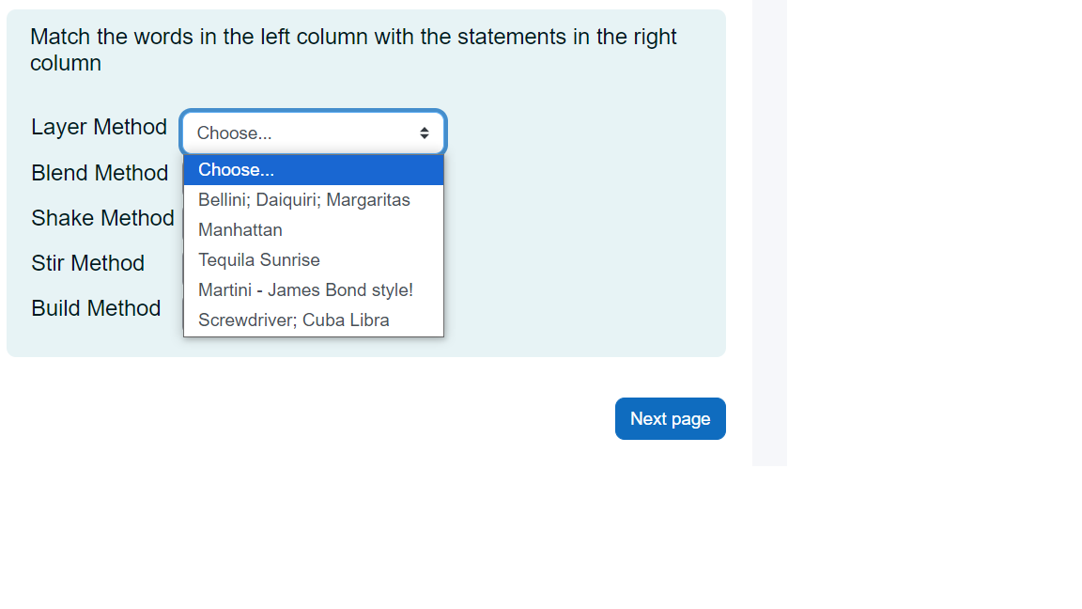
Task: Click the Blend Method label
Action: pos(100,173)
